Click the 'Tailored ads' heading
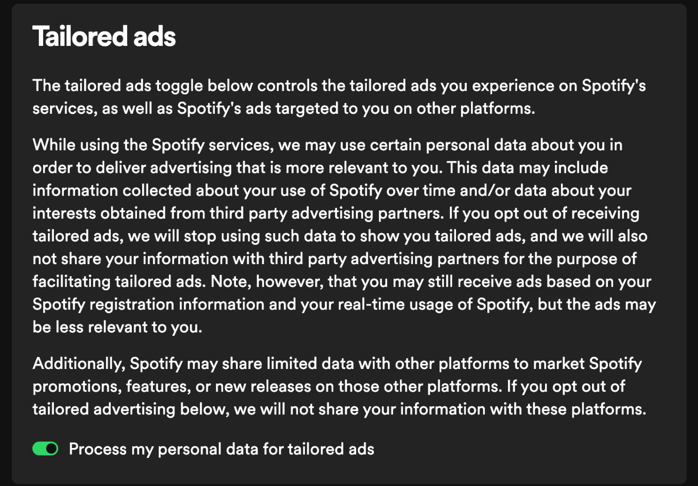Viewport: 698px width, 486px height. 104,37
